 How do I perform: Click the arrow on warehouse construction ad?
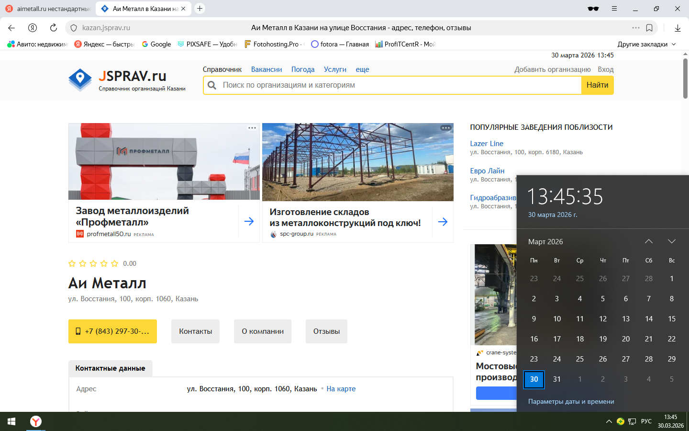tap(443, 222)
